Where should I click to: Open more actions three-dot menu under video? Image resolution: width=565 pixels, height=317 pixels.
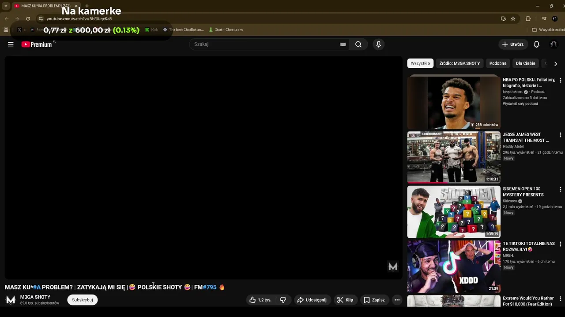point(397,300)
